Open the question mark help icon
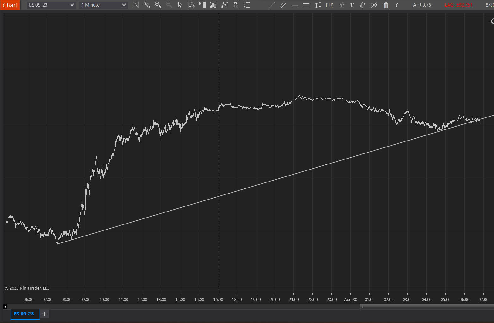Screen dimensions: 494x323 (x=396, y=5)
